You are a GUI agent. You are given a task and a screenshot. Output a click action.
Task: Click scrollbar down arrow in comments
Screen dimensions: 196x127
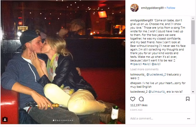(193, 92)
